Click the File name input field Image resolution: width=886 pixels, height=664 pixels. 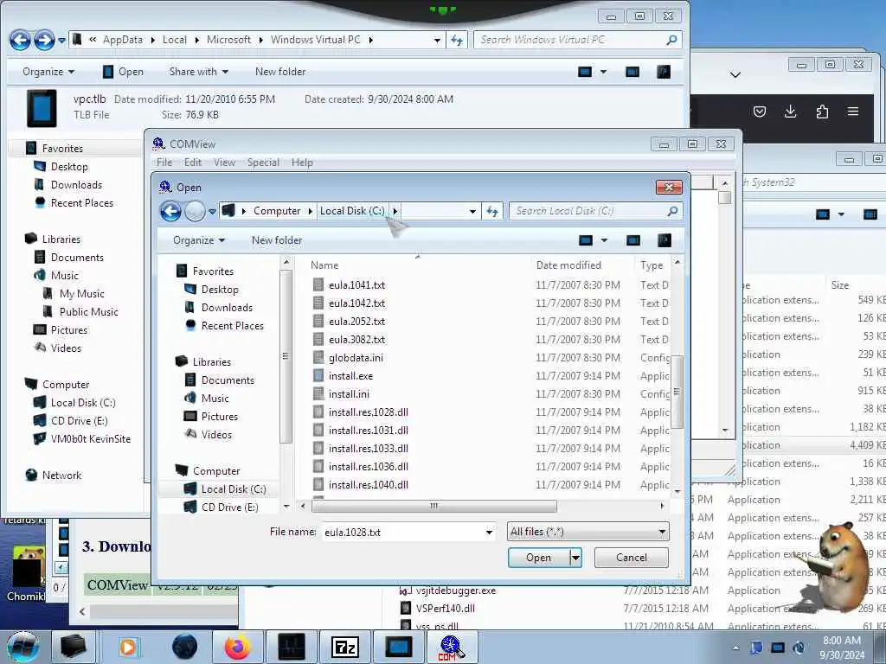tap(403, 533)
